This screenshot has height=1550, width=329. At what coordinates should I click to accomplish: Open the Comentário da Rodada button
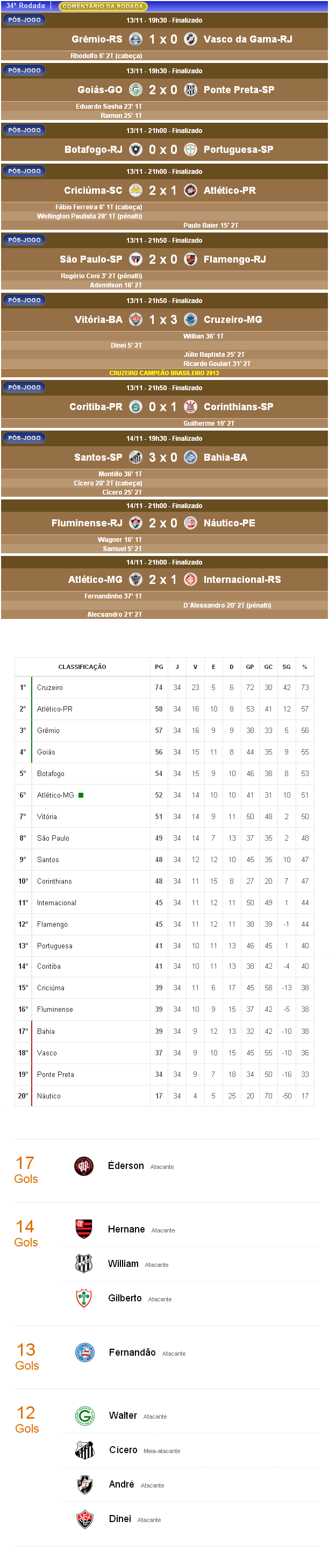pyautogui.click(x=103, y=6)
